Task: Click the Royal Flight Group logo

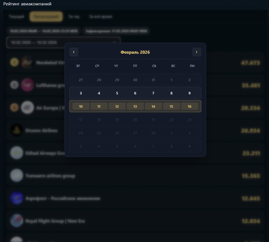Action: pos(17,221)
